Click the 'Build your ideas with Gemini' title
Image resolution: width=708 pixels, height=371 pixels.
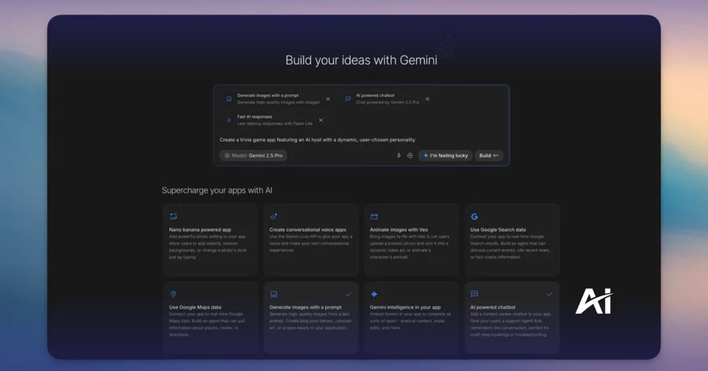pyautogui.click(x=361, y=60)
